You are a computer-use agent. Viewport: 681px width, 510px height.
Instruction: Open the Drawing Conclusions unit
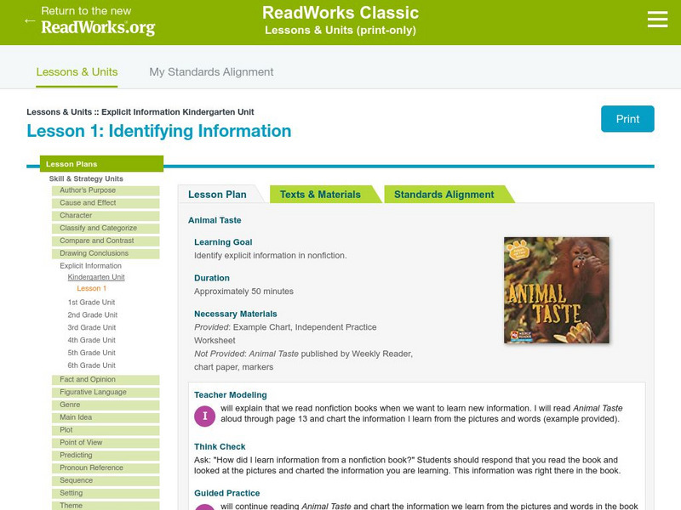click(106, 253)
